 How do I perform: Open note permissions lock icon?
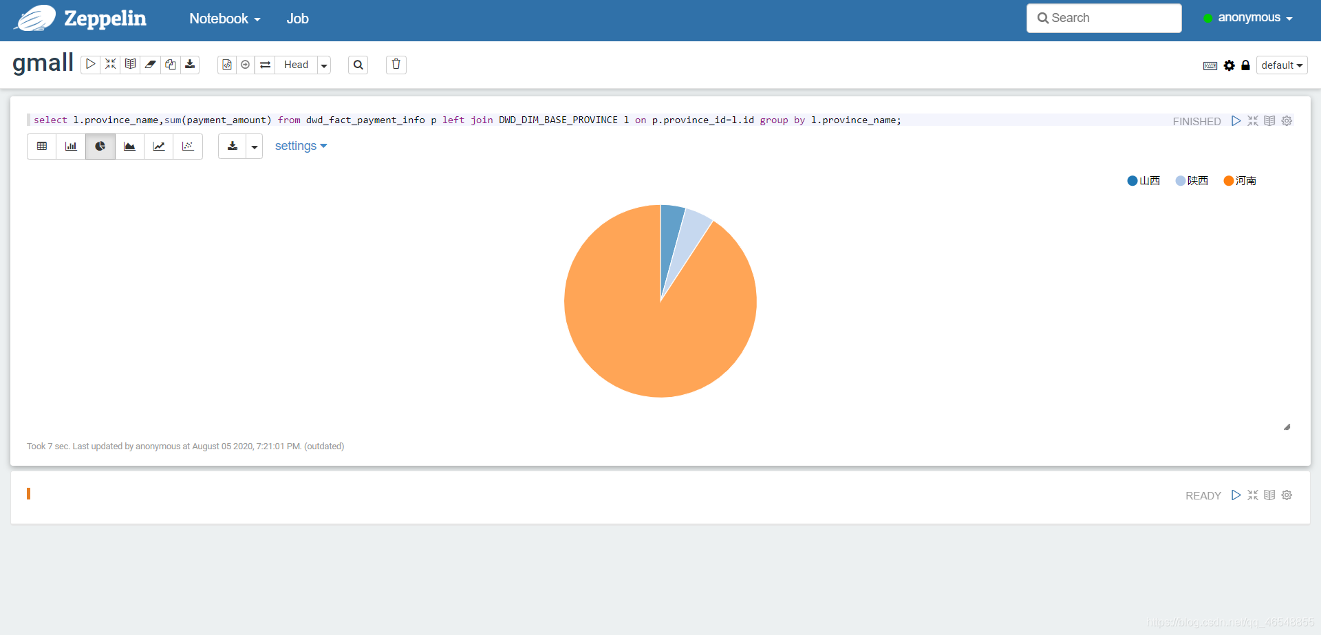(x=1245, y=65)
